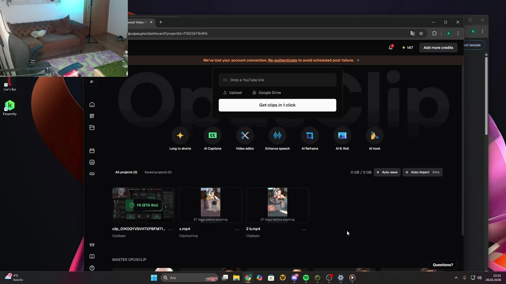Click the Upload option
This screenshot has width=506, height=284.
[232, 93]
